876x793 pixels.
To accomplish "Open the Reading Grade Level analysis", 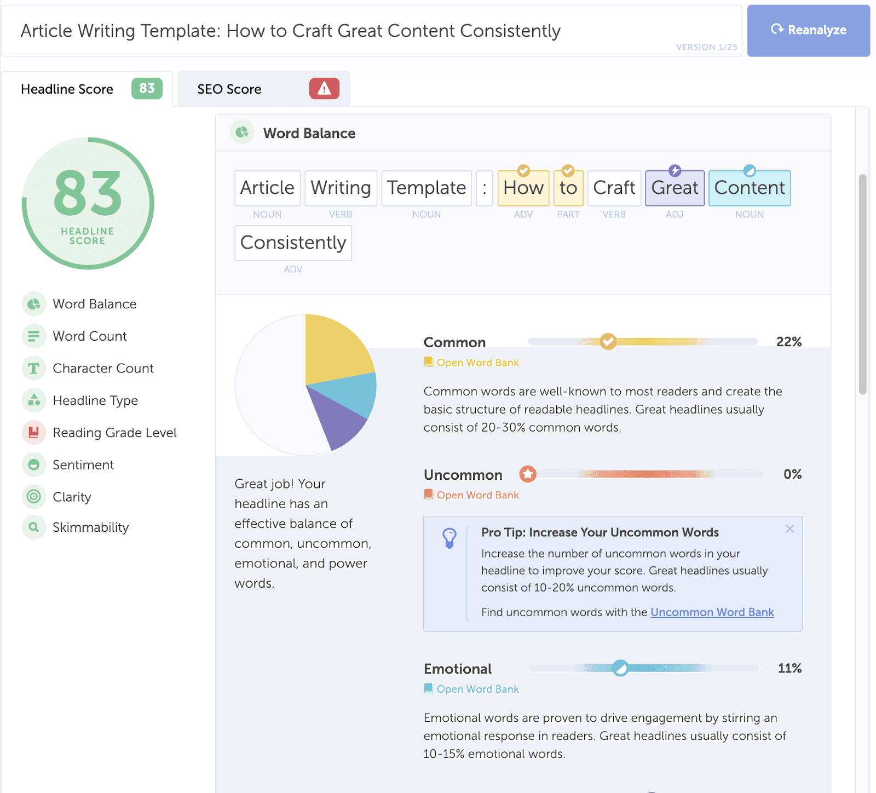I will pyautogui.click(x=34, y=432).
